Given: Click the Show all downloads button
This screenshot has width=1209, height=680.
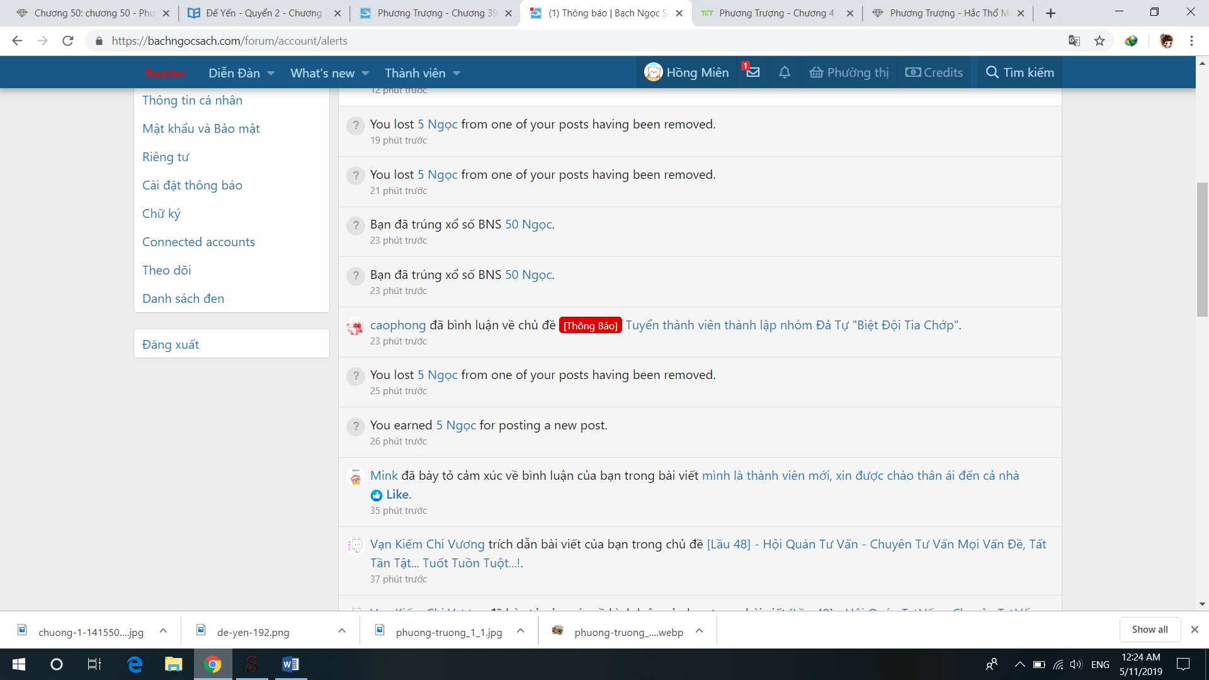Looking at the screenshot, I should click(x=1149, y=630).
